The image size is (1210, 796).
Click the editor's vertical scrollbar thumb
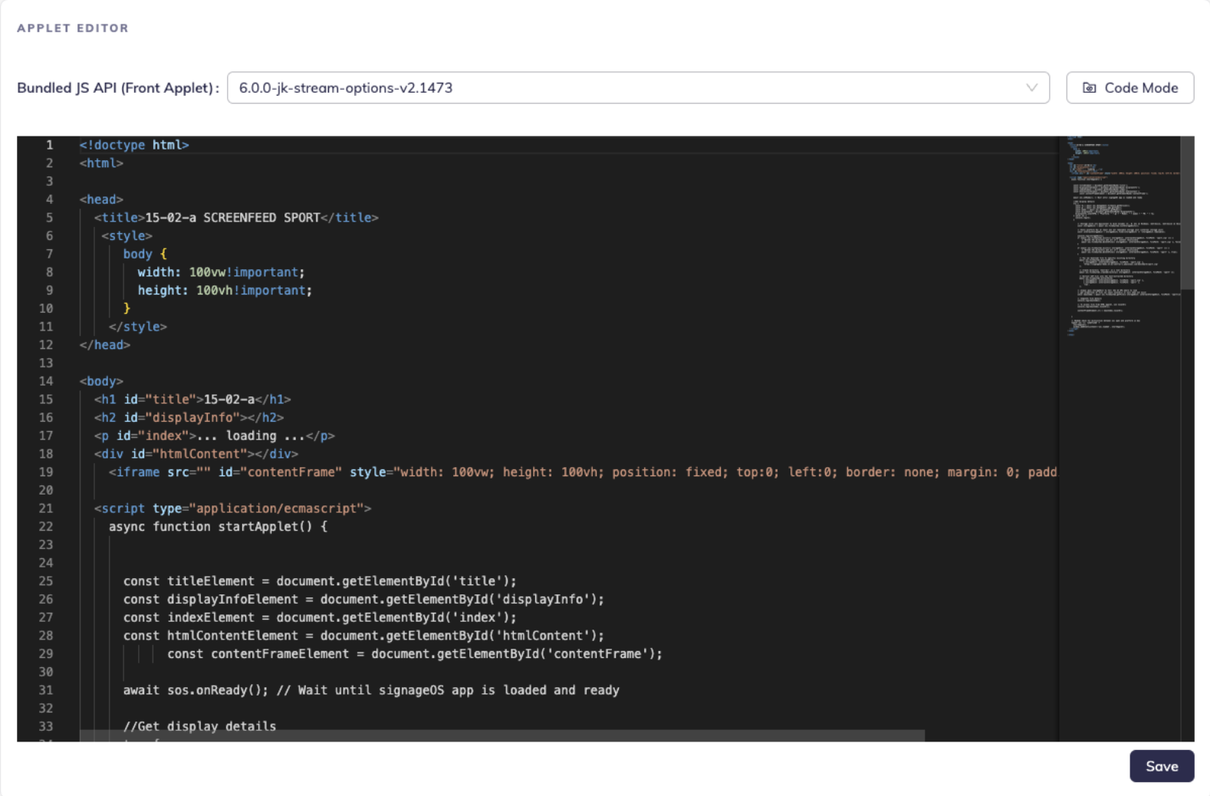(x=1187, y=213)
